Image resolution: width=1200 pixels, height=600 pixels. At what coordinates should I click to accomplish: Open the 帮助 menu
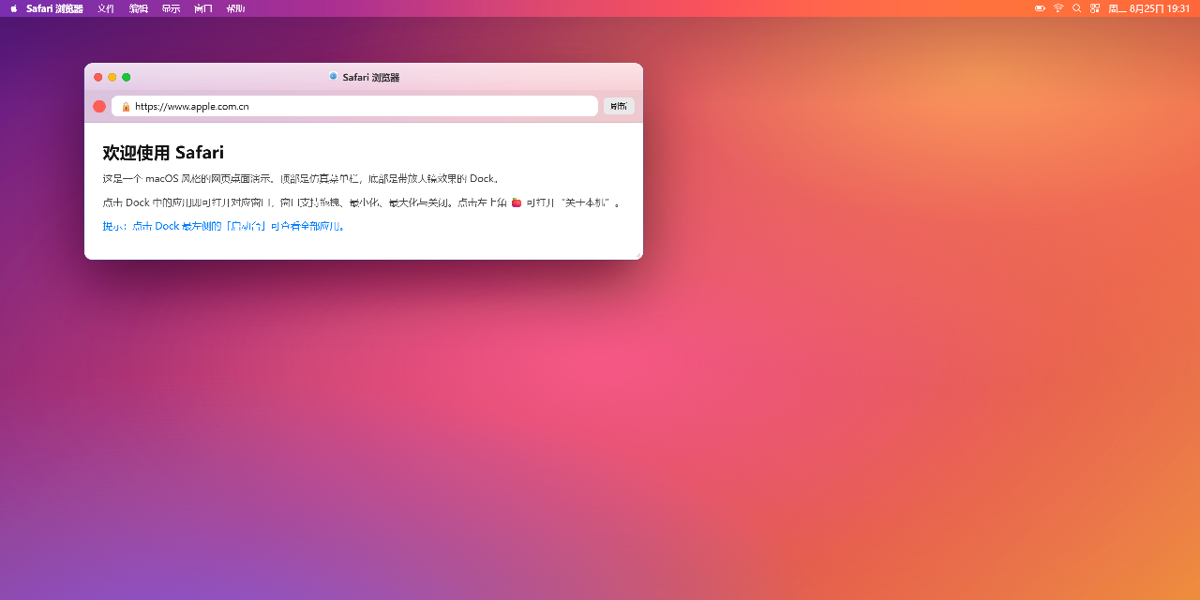[x=236, y=8]
